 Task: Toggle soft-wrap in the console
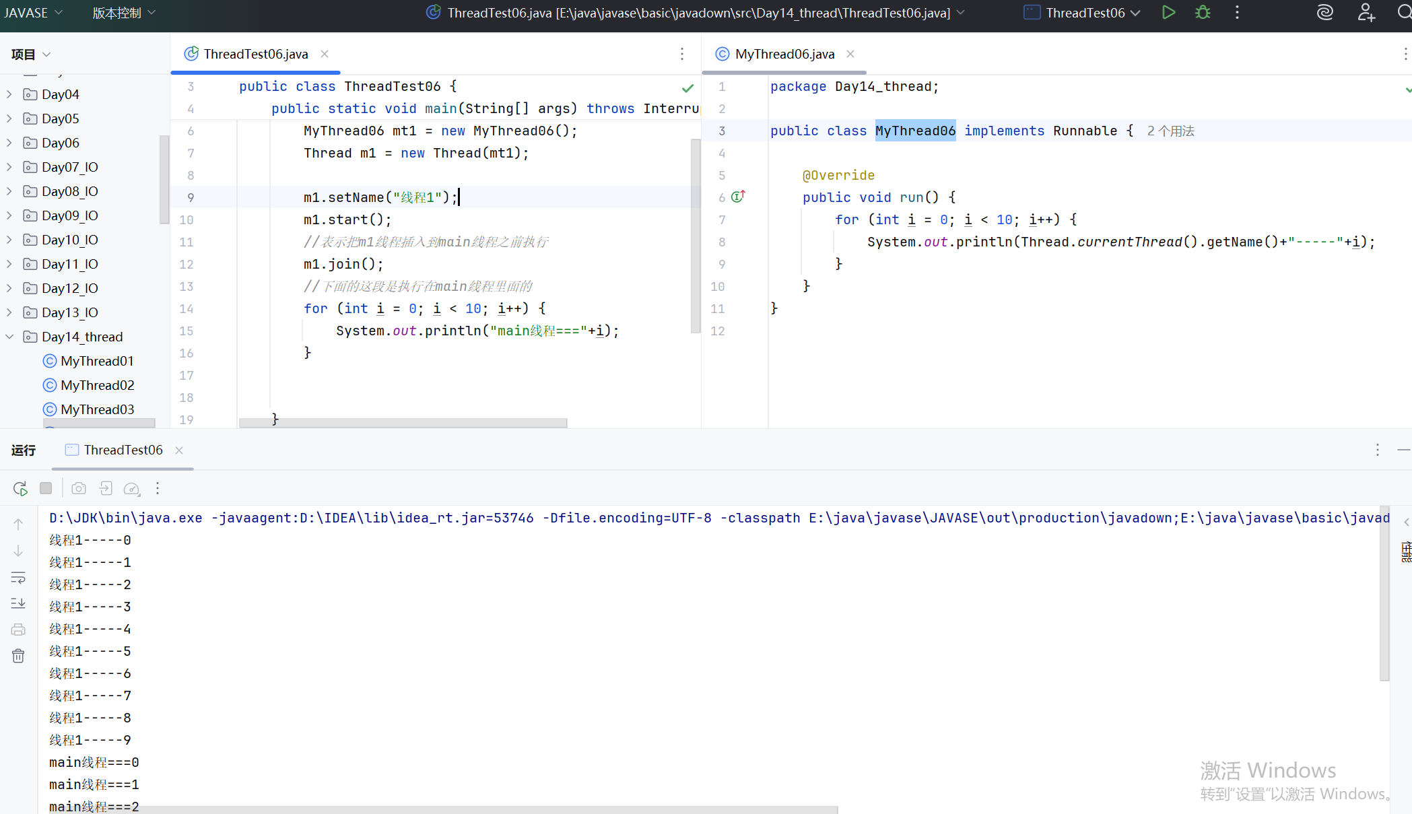(x=18, y=578)
